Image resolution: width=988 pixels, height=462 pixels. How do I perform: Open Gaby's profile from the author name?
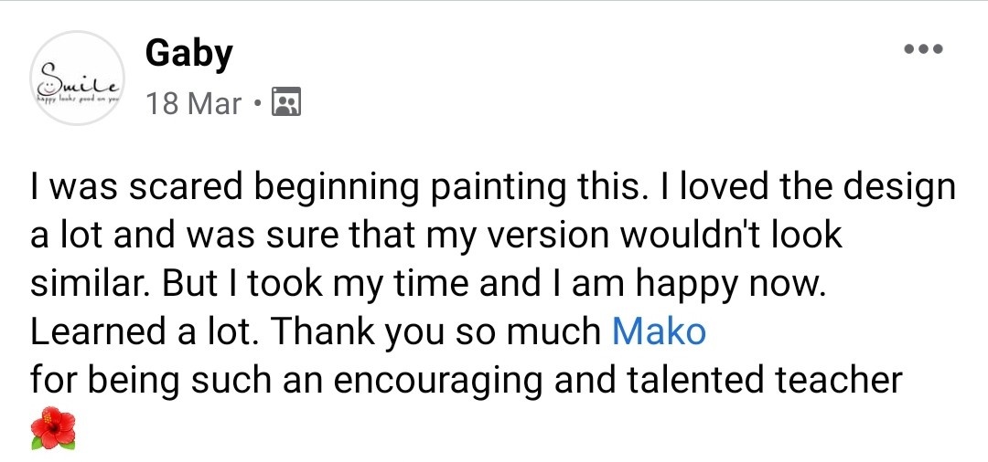[x=188, y=53]
